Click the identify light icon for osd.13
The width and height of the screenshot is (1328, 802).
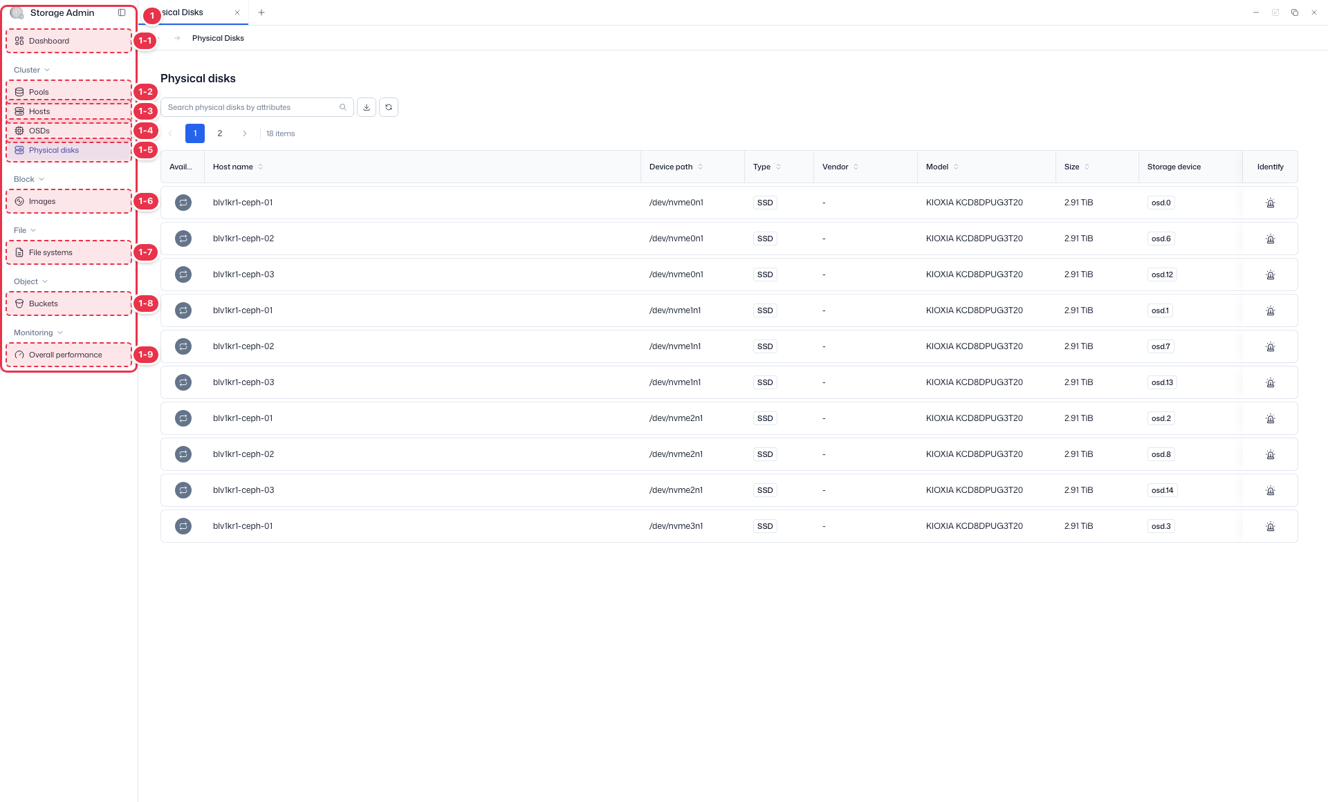(x=1270, y=382)
